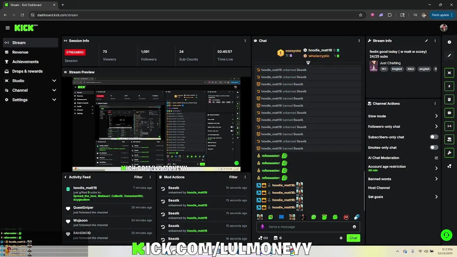The height and width of the screenshot is (257, 457).
Task: Click the 18+ tag in Stream info
Action: click(x=384, y=69)
